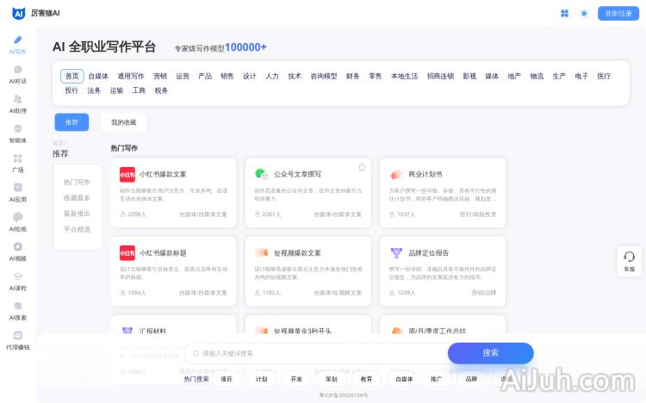This screenshot has height=403, width=646.
Task: Toggle light/dark theme with the sun icon
Action: point(585,14)
